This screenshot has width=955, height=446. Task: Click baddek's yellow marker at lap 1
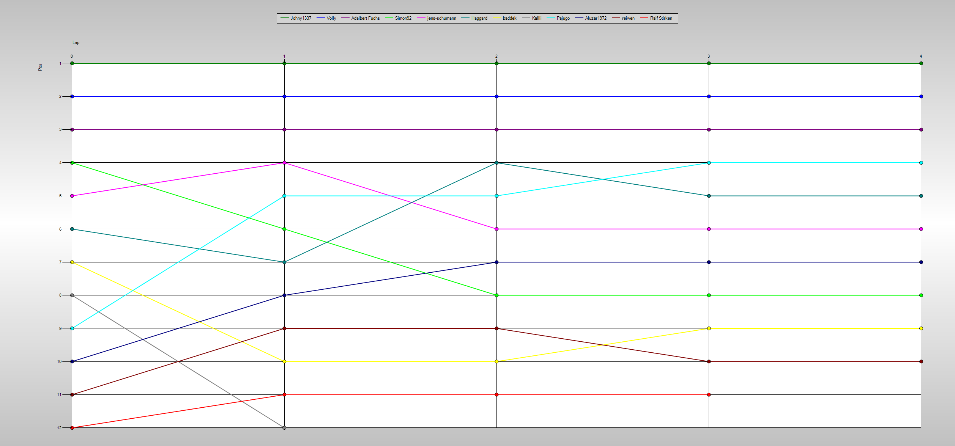[284, 361]
